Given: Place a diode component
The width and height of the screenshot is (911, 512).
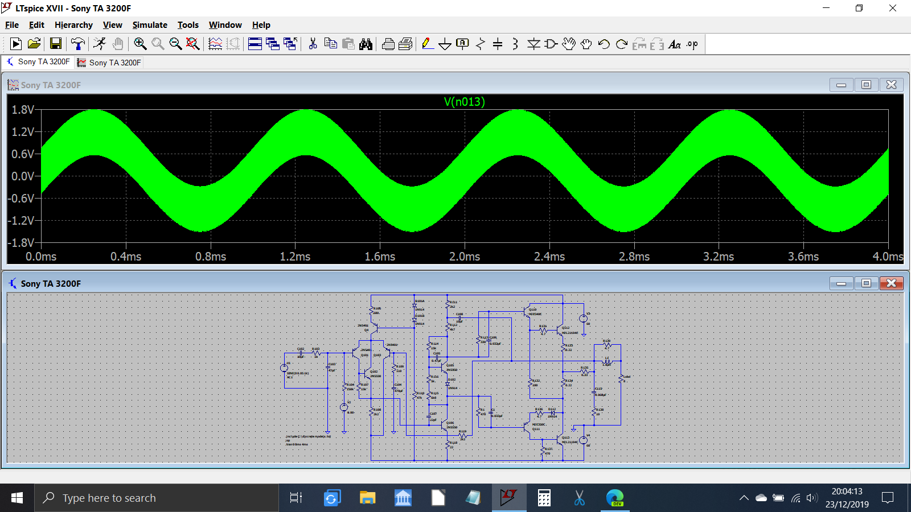Looking at the screenshot, I should pos(534,44).
